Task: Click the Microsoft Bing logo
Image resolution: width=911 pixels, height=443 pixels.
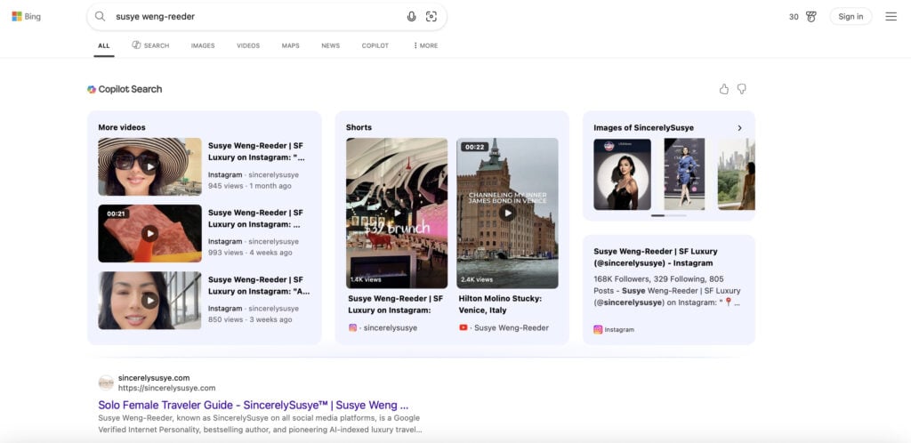Action: [x=26, y=16]
